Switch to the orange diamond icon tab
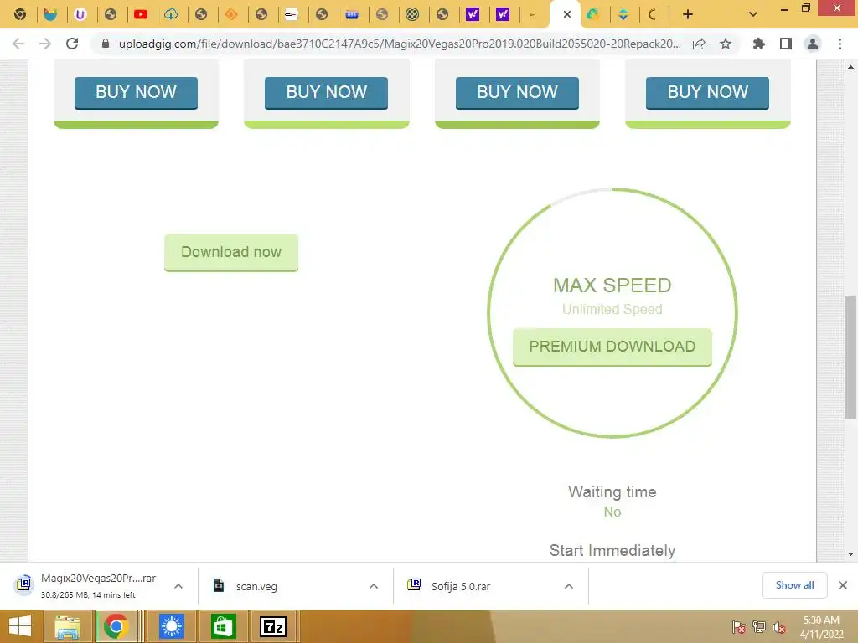858x643 pixels. pyautogui.click(x=231, y=14)
